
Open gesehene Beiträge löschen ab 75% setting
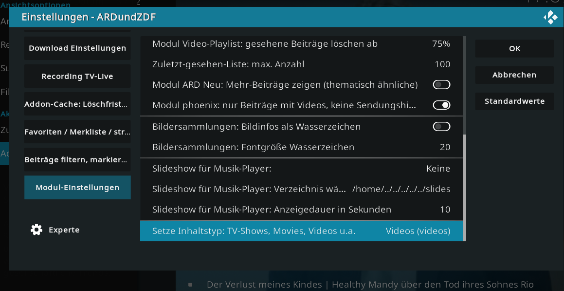click(x=301, y=44)
